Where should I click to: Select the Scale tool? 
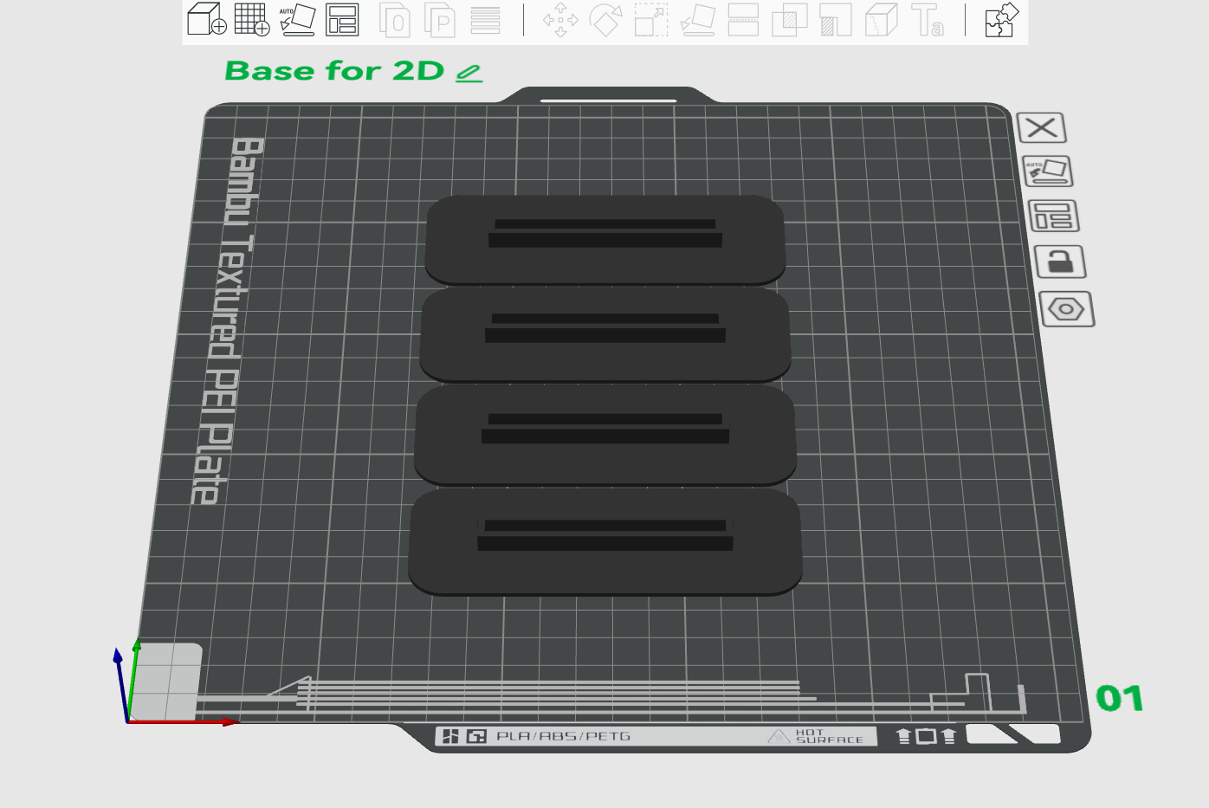[652, 22]
